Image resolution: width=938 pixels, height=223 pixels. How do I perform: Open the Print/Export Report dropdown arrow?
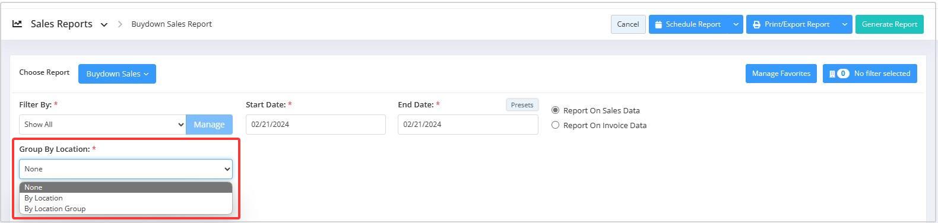coord(844,24)
